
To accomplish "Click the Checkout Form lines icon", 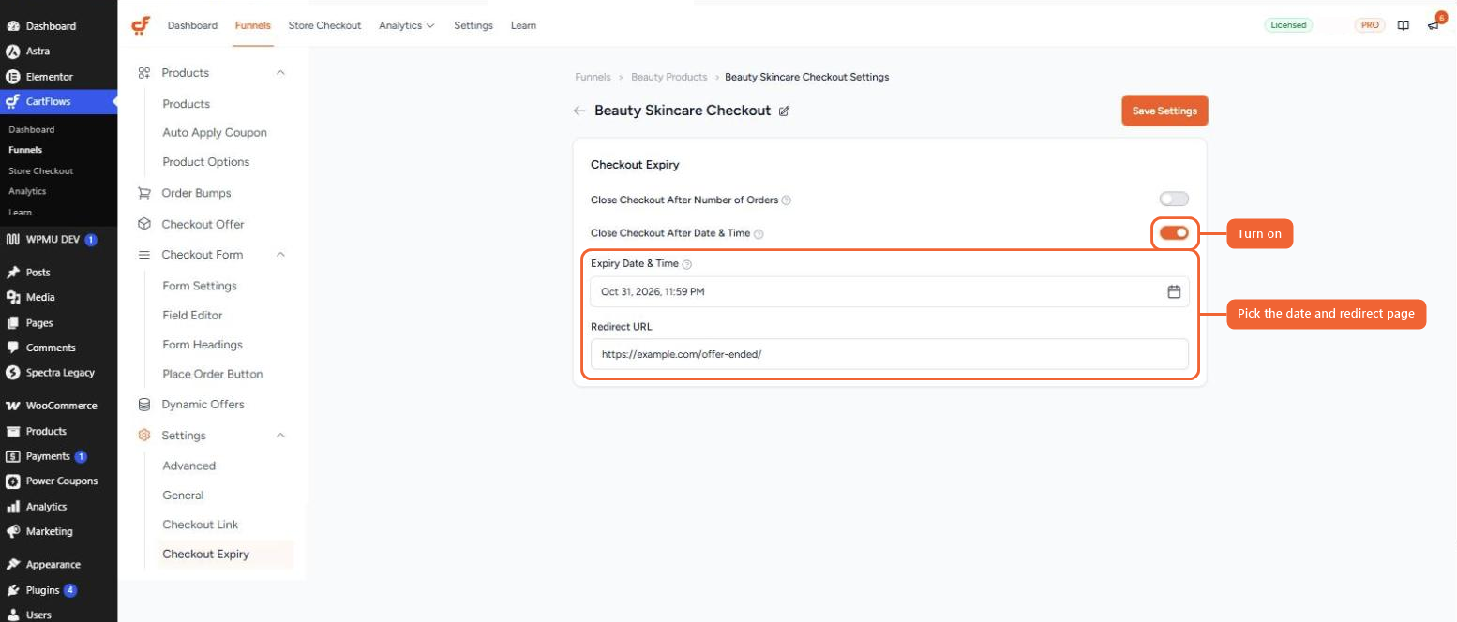I will (144, 255).
